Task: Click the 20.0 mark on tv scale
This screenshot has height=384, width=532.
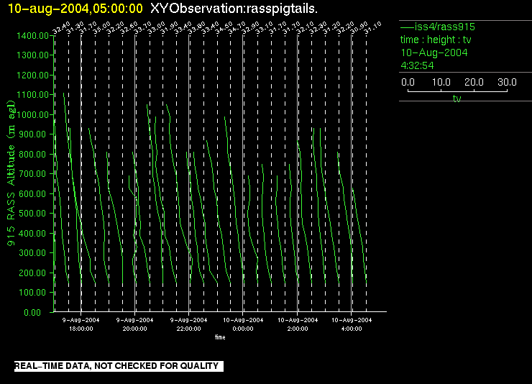Action: pos(474,83)
